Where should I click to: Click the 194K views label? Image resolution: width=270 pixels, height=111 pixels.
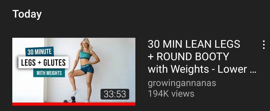(171, 94)
